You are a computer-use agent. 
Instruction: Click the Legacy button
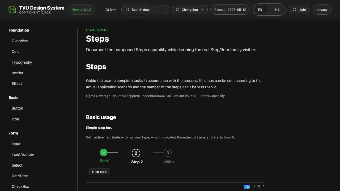pyautogui.click(x=322, y=10)
